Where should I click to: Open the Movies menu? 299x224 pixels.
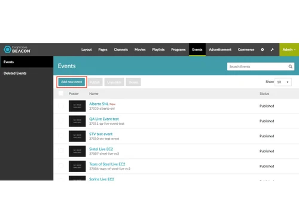click(x=140, y=50)
